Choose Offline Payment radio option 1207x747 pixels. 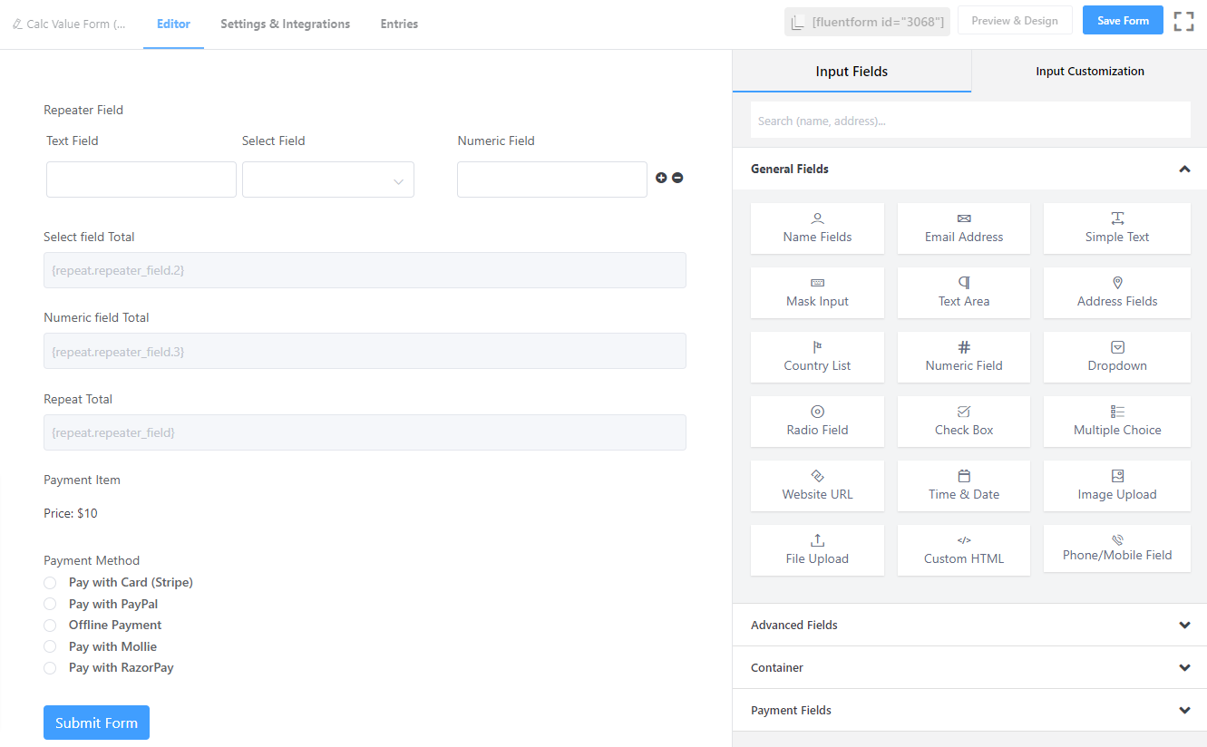tap(50, 626)
